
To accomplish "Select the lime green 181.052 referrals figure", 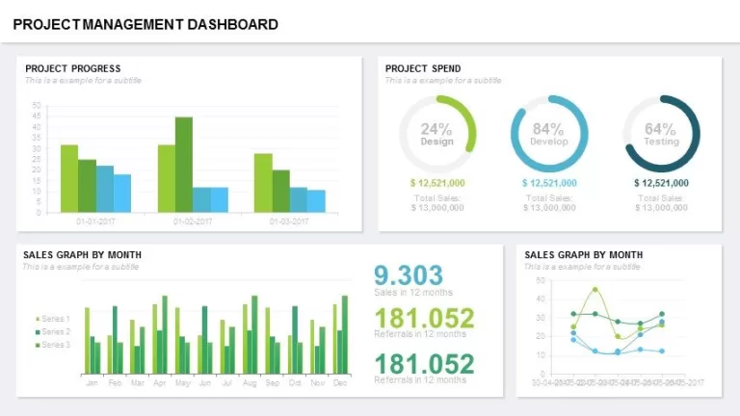I will click(424, 318).
